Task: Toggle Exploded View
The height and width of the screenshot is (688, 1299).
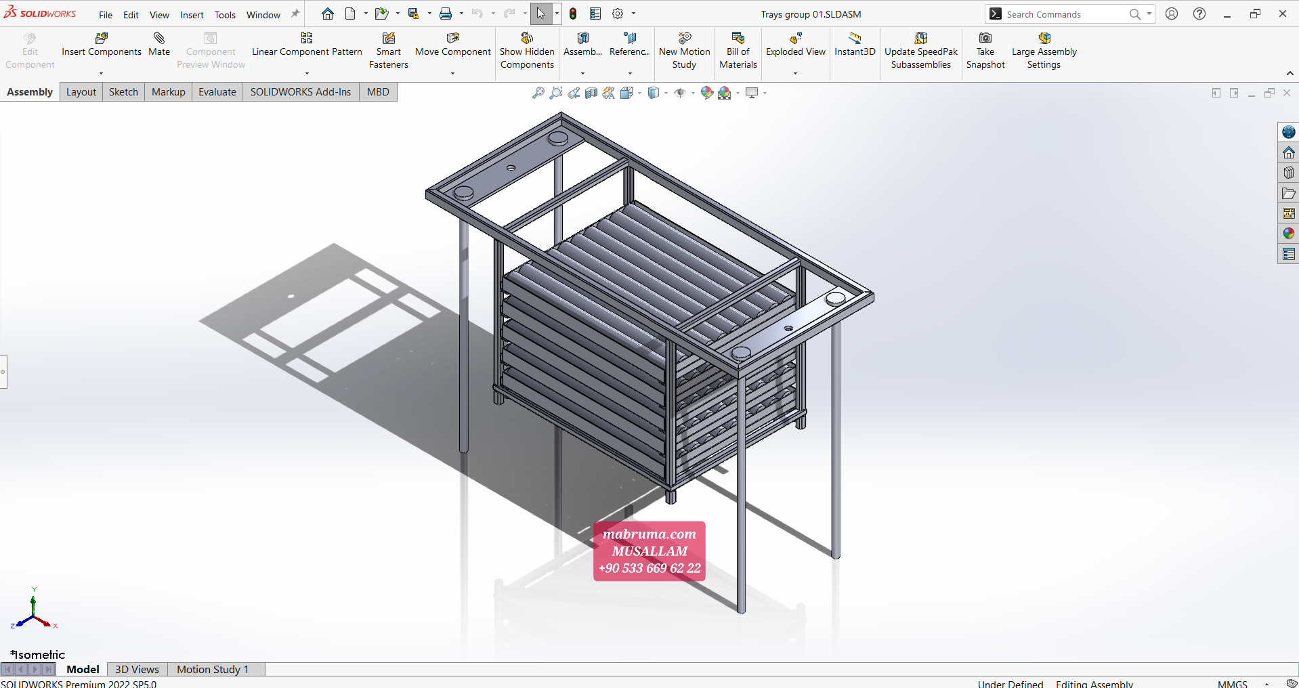Action: (x=796, y=45)
